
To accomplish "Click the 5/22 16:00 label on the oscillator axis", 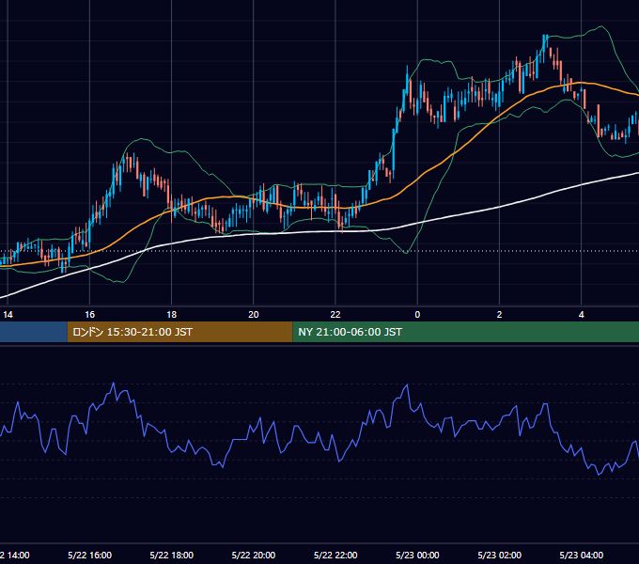I will (89, 555).
